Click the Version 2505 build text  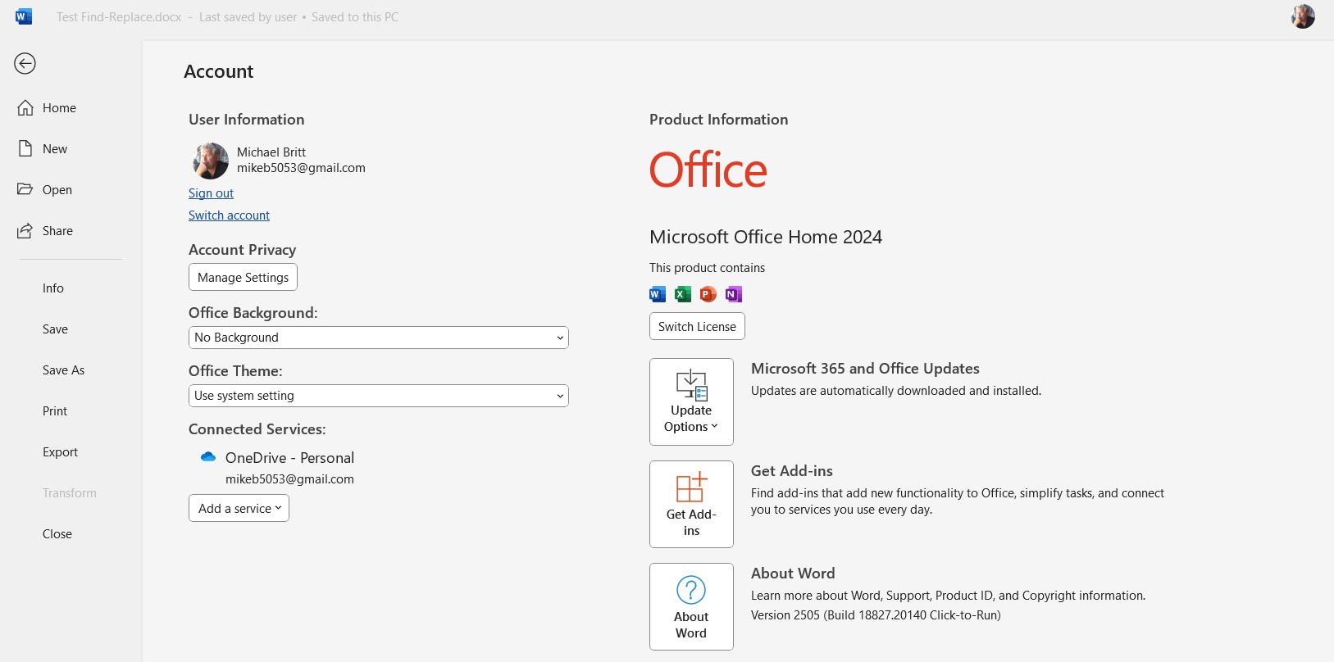pyautogui.click(x=876, y=615)
